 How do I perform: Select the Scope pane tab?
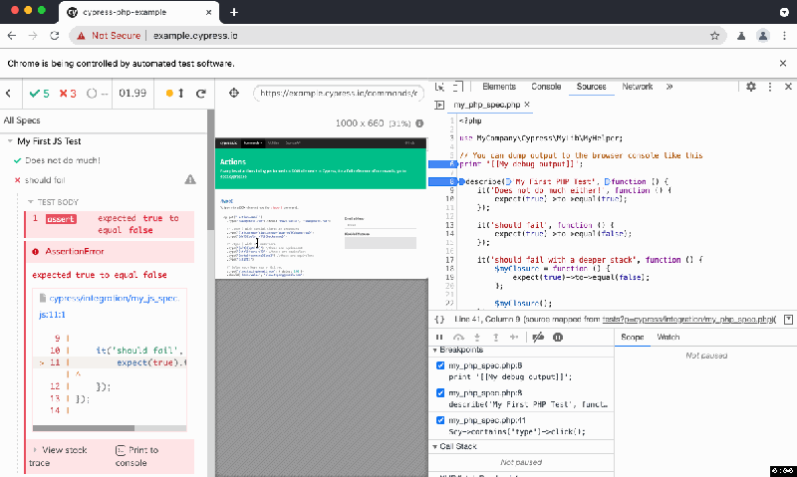pos(633,337)
